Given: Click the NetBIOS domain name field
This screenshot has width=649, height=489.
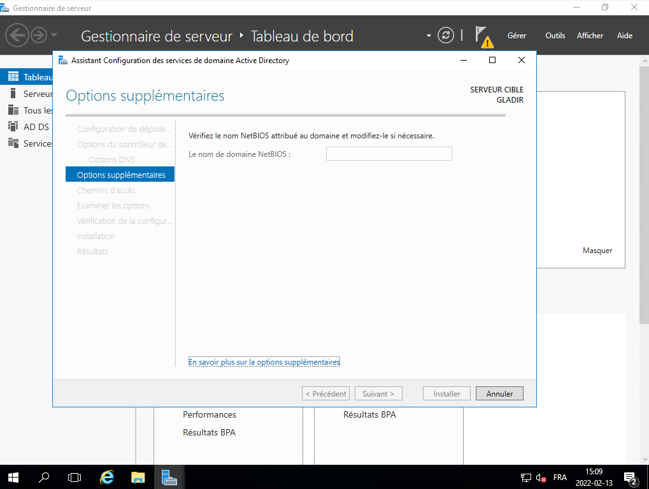Looking at the screenshot, I should (389, 154).
